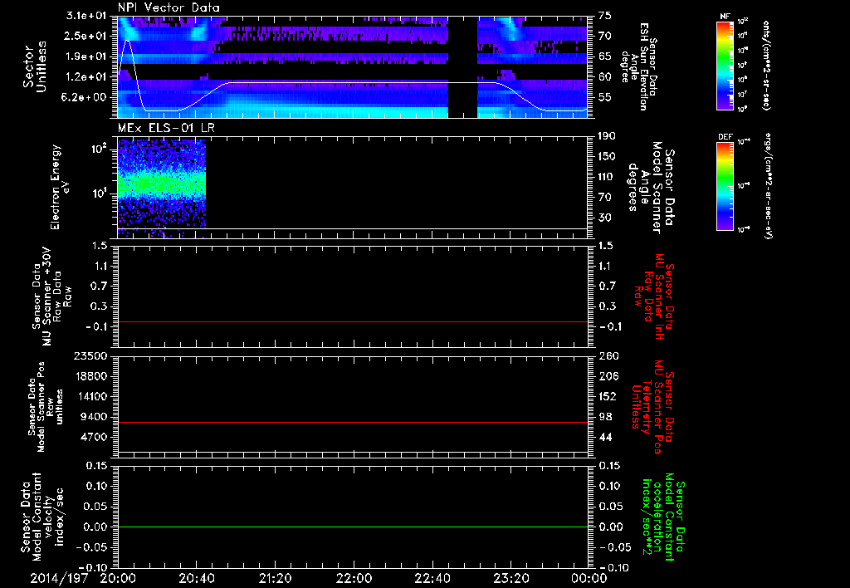Click the "Electron Energy eV" axis label
Viewport: 850px width, 588px height.
pyautogui.click(x=60, y=187)
